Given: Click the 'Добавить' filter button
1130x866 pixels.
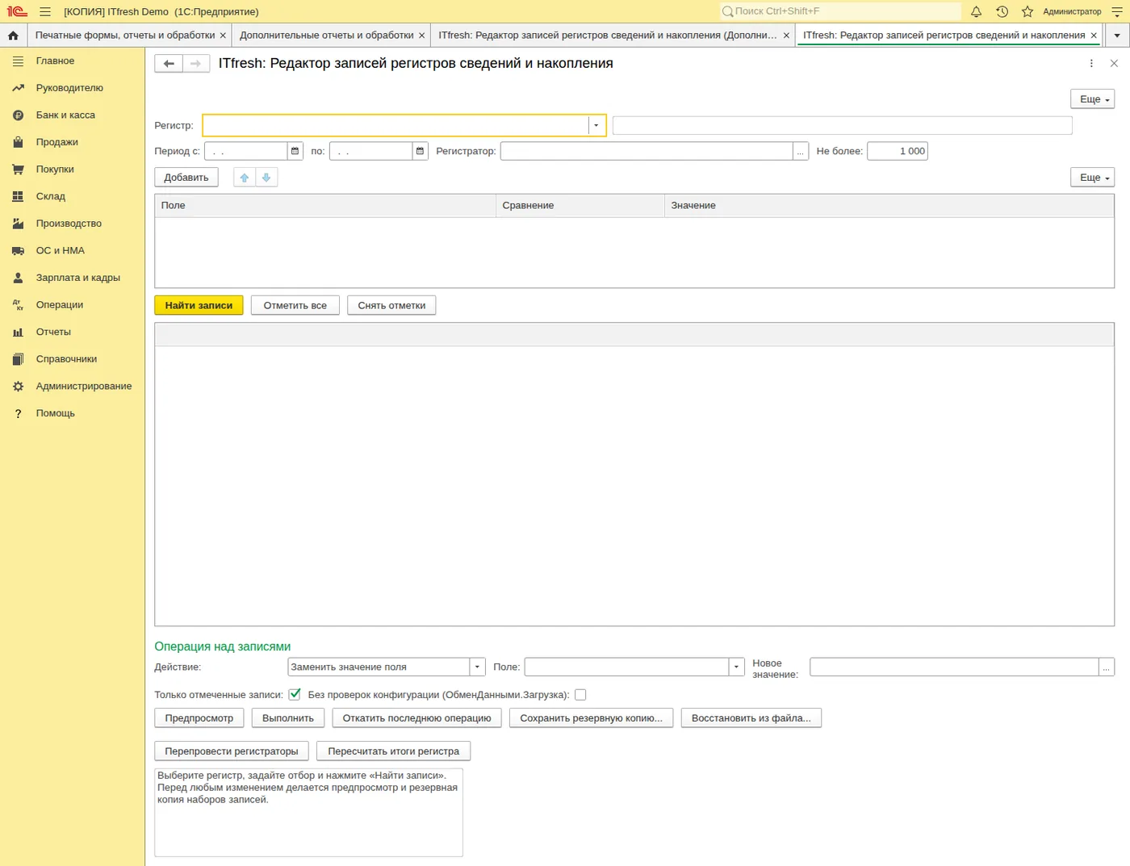Looking at the screenshot, I should tap(186, 178).
